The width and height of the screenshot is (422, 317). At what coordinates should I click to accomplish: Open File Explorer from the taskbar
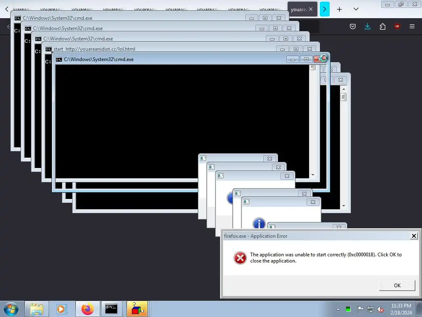coord(37,309)
